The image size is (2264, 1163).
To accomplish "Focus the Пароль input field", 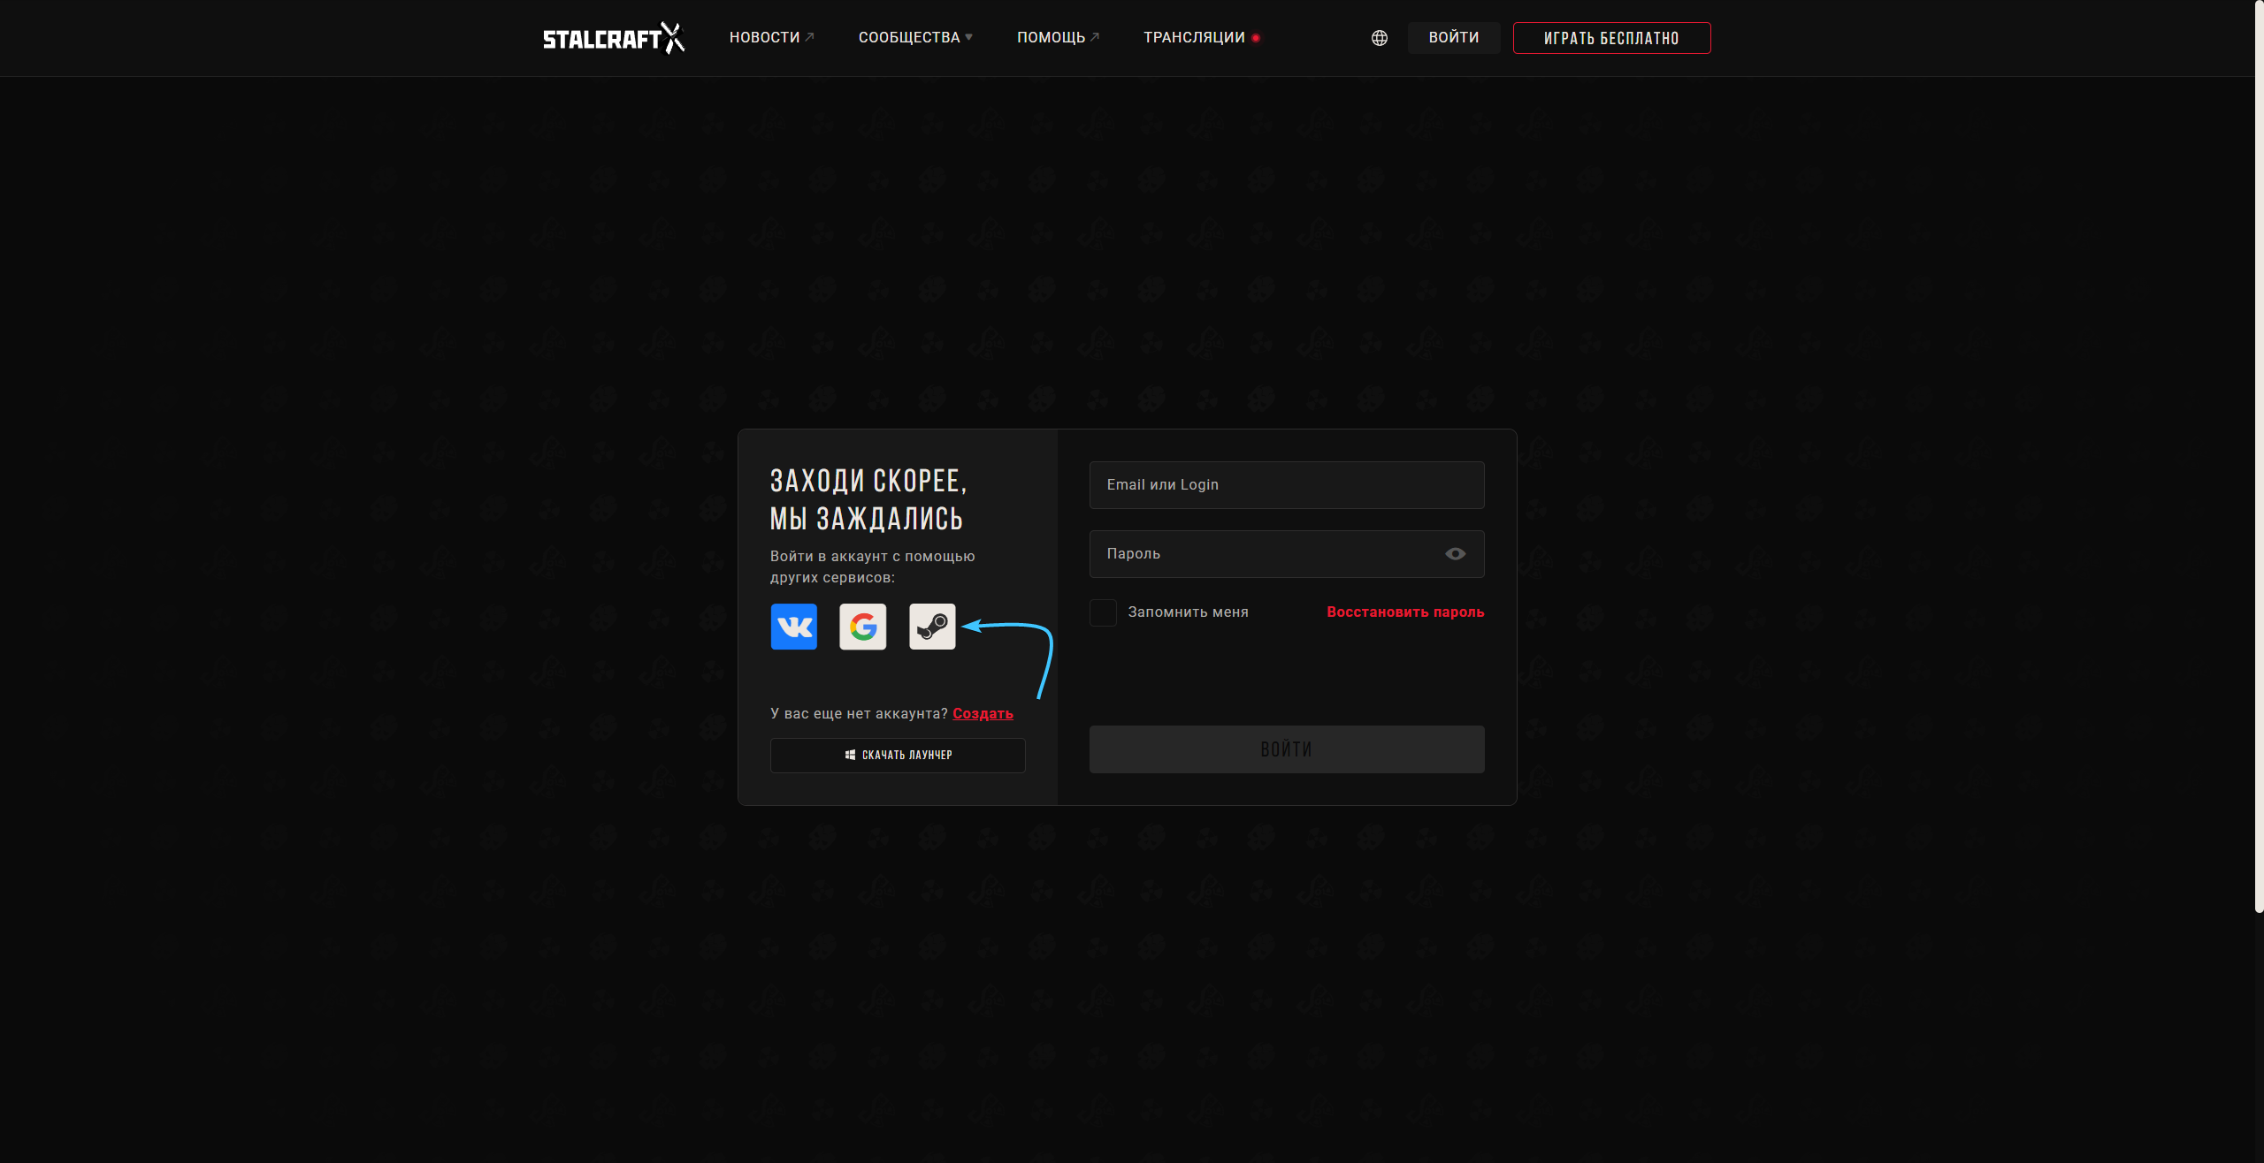I will [1287, 554].
